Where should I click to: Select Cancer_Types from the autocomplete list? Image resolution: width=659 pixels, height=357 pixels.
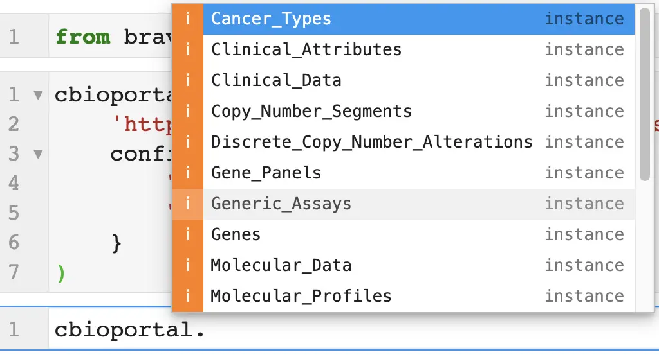pyautogui.click(x=271, y=19)
